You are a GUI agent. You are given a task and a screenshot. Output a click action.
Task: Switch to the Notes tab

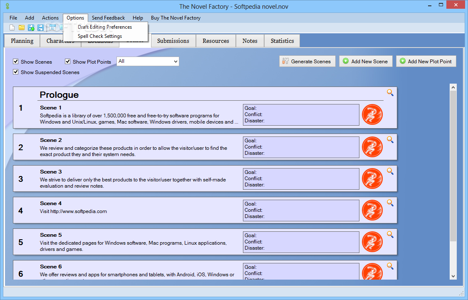[x=250, y=41]
